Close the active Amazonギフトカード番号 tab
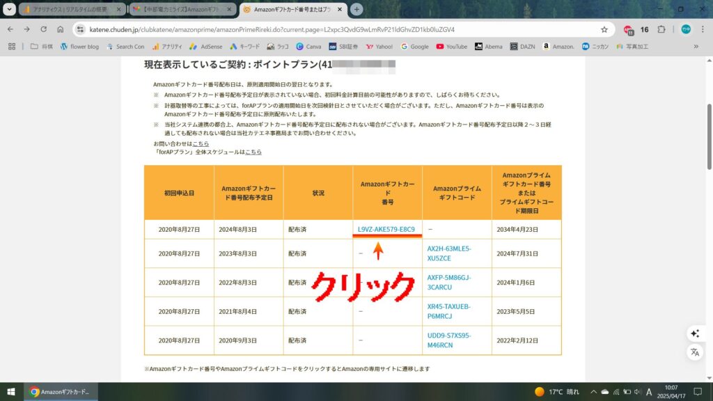Viewport: 713px width, 401px height. [340, 9]
